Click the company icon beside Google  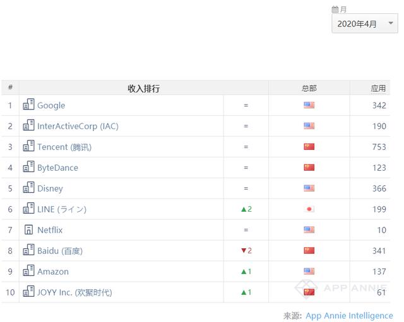click(28, 104)
